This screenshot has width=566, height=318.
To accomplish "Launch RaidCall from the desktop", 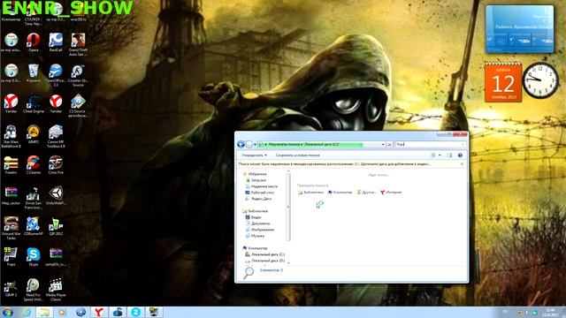I will tap(56, 42).
